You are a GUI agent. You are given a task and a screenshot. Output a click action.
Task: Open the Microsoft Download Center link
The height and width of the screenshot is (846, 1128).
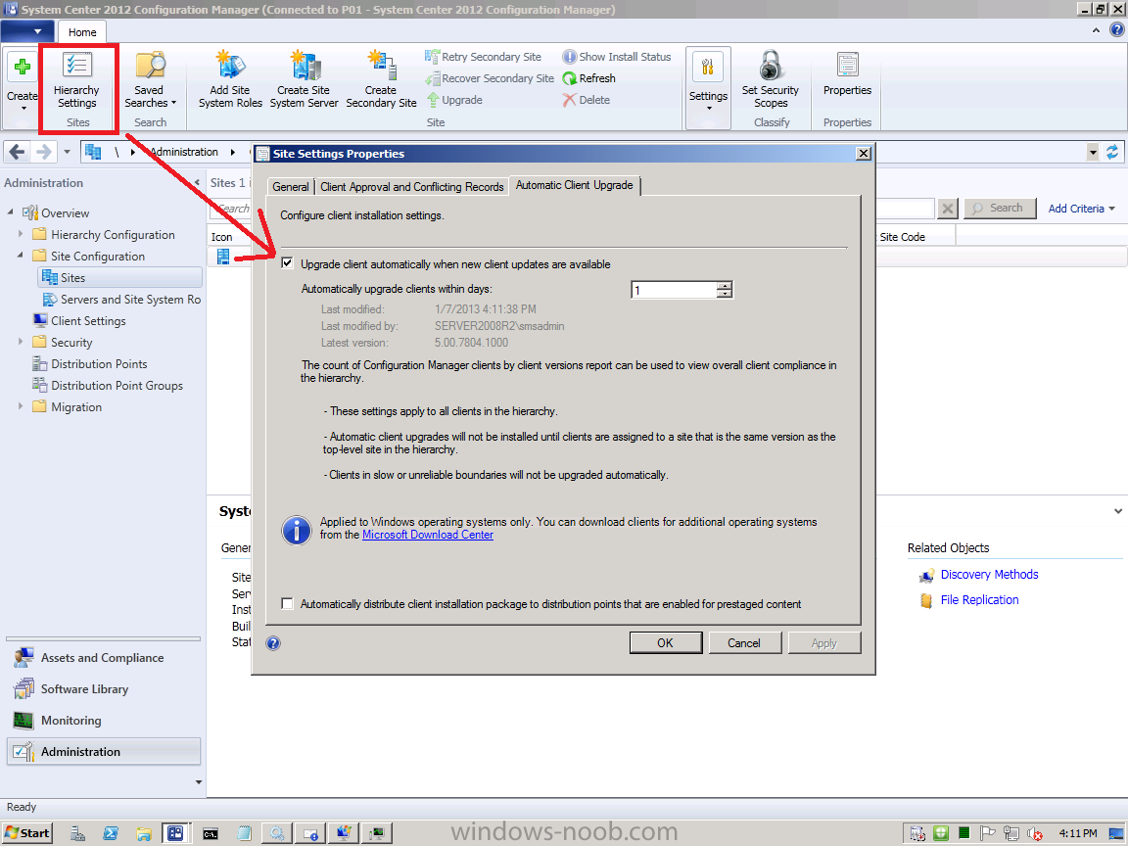pyautogui.click(x=427, y=535)
